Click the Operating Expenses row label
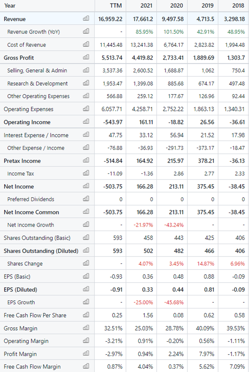 pos(29,109)
